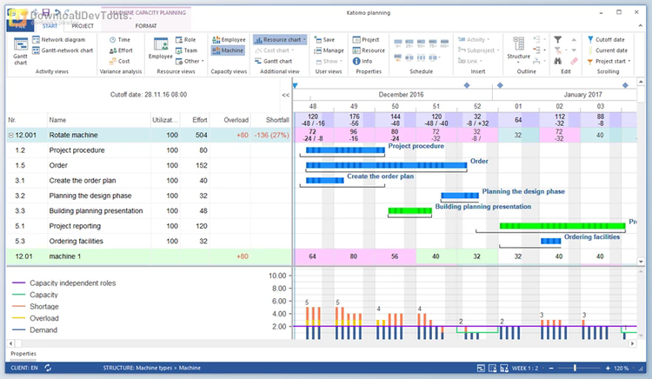Click the Utilization column header
Viewport: 652px width, 379px height.
pyautogui.click(x=165, y=120)
